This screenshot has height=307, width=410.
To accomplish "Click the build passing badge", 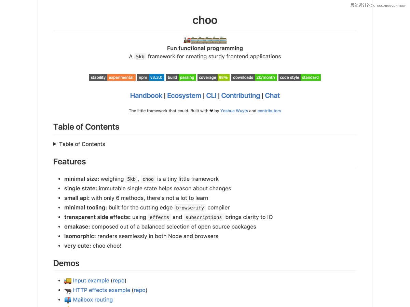I will click(x=181, y=77).
